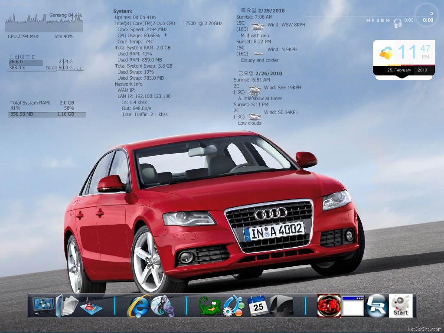Screen dimensions: 444x333
Task: Click the "금요일 2/26/2010" weather heading
Action: [x=260, y=74]
